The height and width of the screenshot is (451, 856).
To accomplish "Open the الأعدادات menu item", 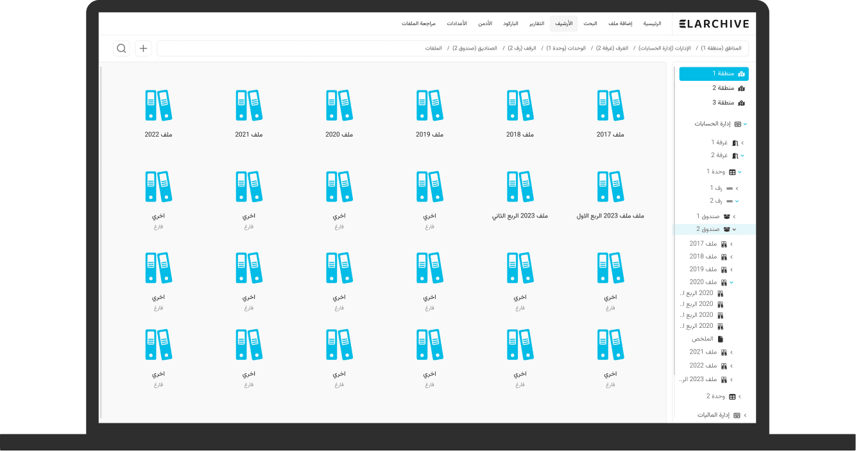I will click(x=456, y=24).
